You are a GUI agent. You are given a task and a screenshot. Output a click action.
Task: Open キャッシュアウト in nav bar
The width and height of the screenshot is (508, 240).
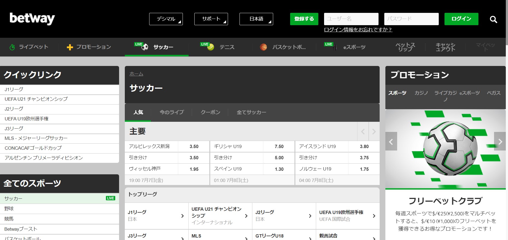[x=445, y=47]
